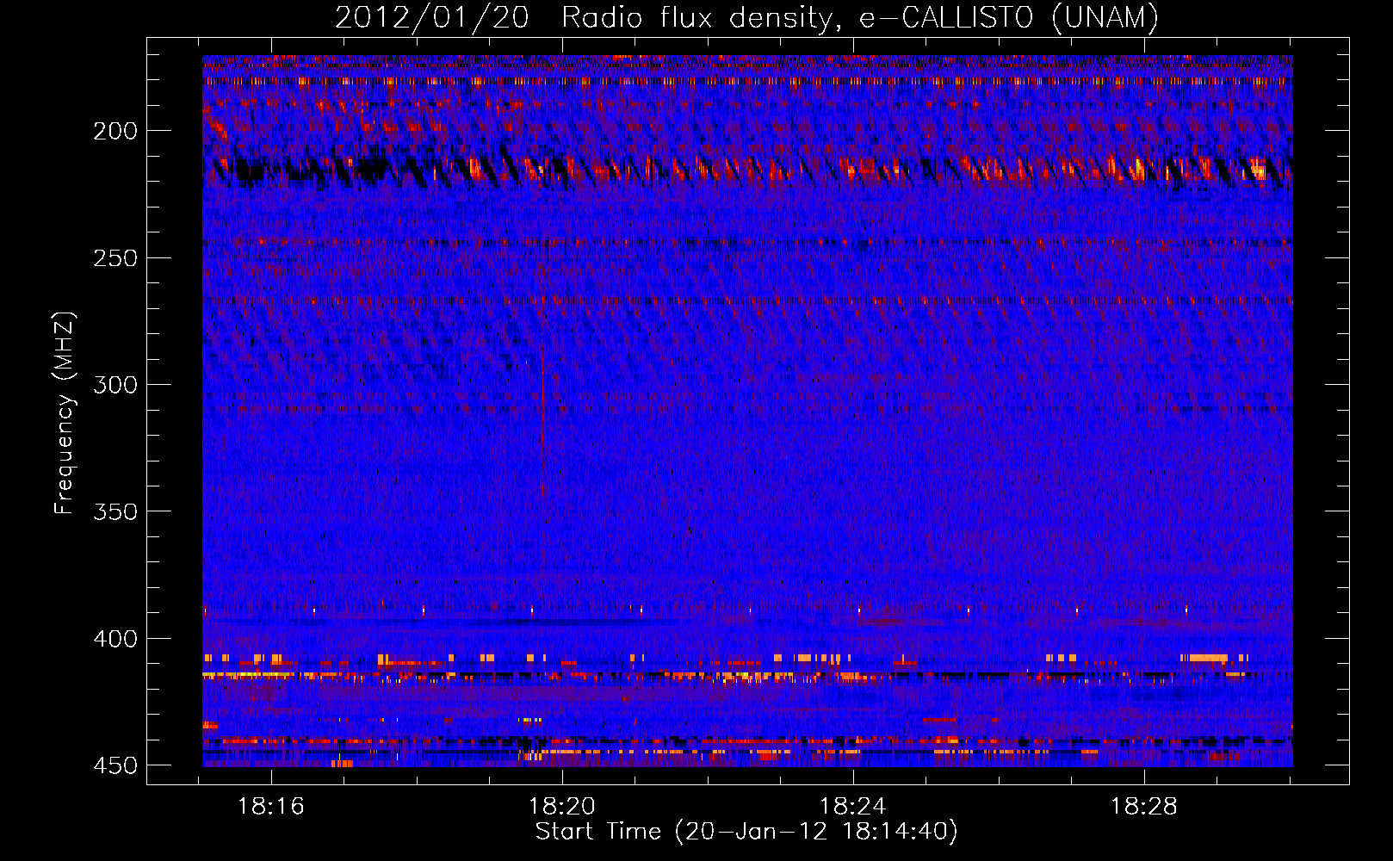Click the '350' frequency tick label
This screenshot has height=861, width=1393.
pos(115,511)
